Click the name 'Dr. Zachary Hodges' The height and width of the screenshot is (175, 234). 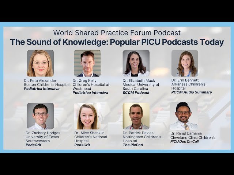point(43,133)
